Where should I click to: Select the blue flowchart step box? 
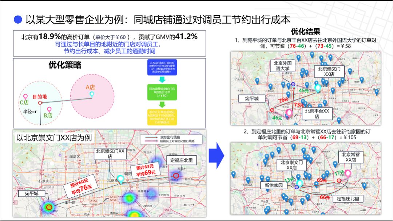162,67
